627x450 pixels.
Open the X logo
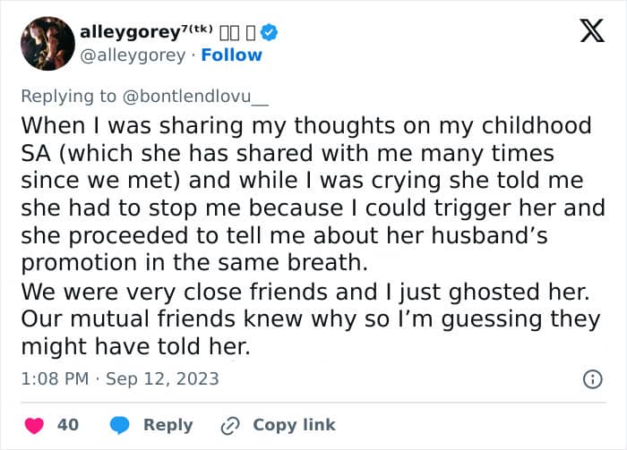click(592, 30)
